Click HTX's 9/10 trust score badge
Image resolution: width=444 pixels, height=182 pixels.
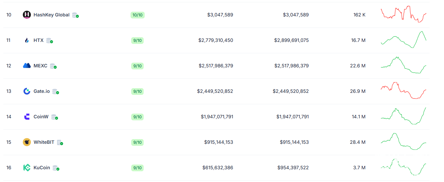point(137,41)
